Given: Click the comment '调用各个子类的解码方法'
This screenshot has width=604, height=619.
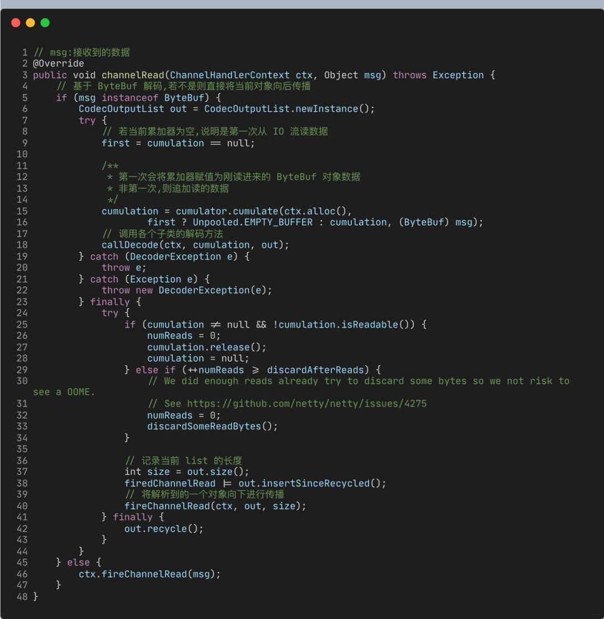Looking at the screenshot, I should [x=171, y=234].
